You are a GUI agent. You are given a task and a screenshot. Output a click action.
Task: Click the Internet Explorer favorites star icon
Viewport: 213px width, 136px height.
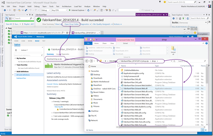coord(188,33)
